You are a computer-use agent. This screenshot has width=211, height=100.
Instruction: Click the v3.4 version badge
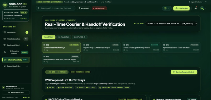25,4
